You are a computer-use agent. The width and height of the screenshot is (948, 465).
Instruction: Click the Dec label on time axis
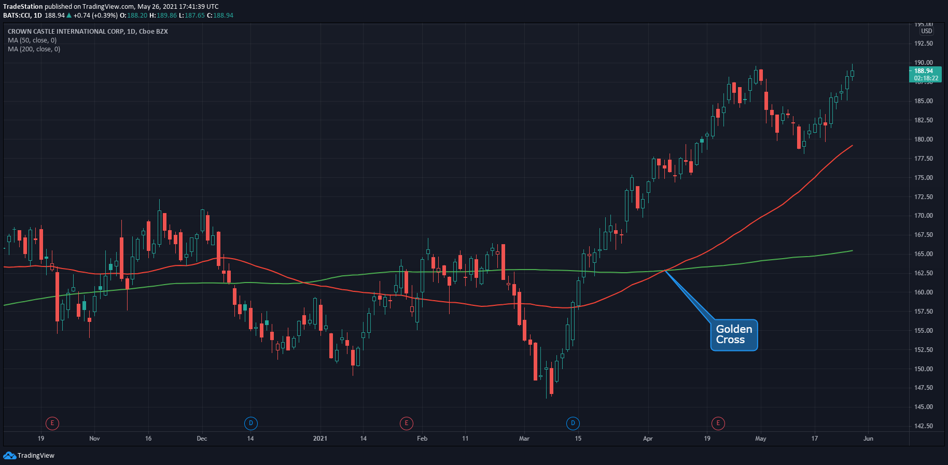coord(202,438)
